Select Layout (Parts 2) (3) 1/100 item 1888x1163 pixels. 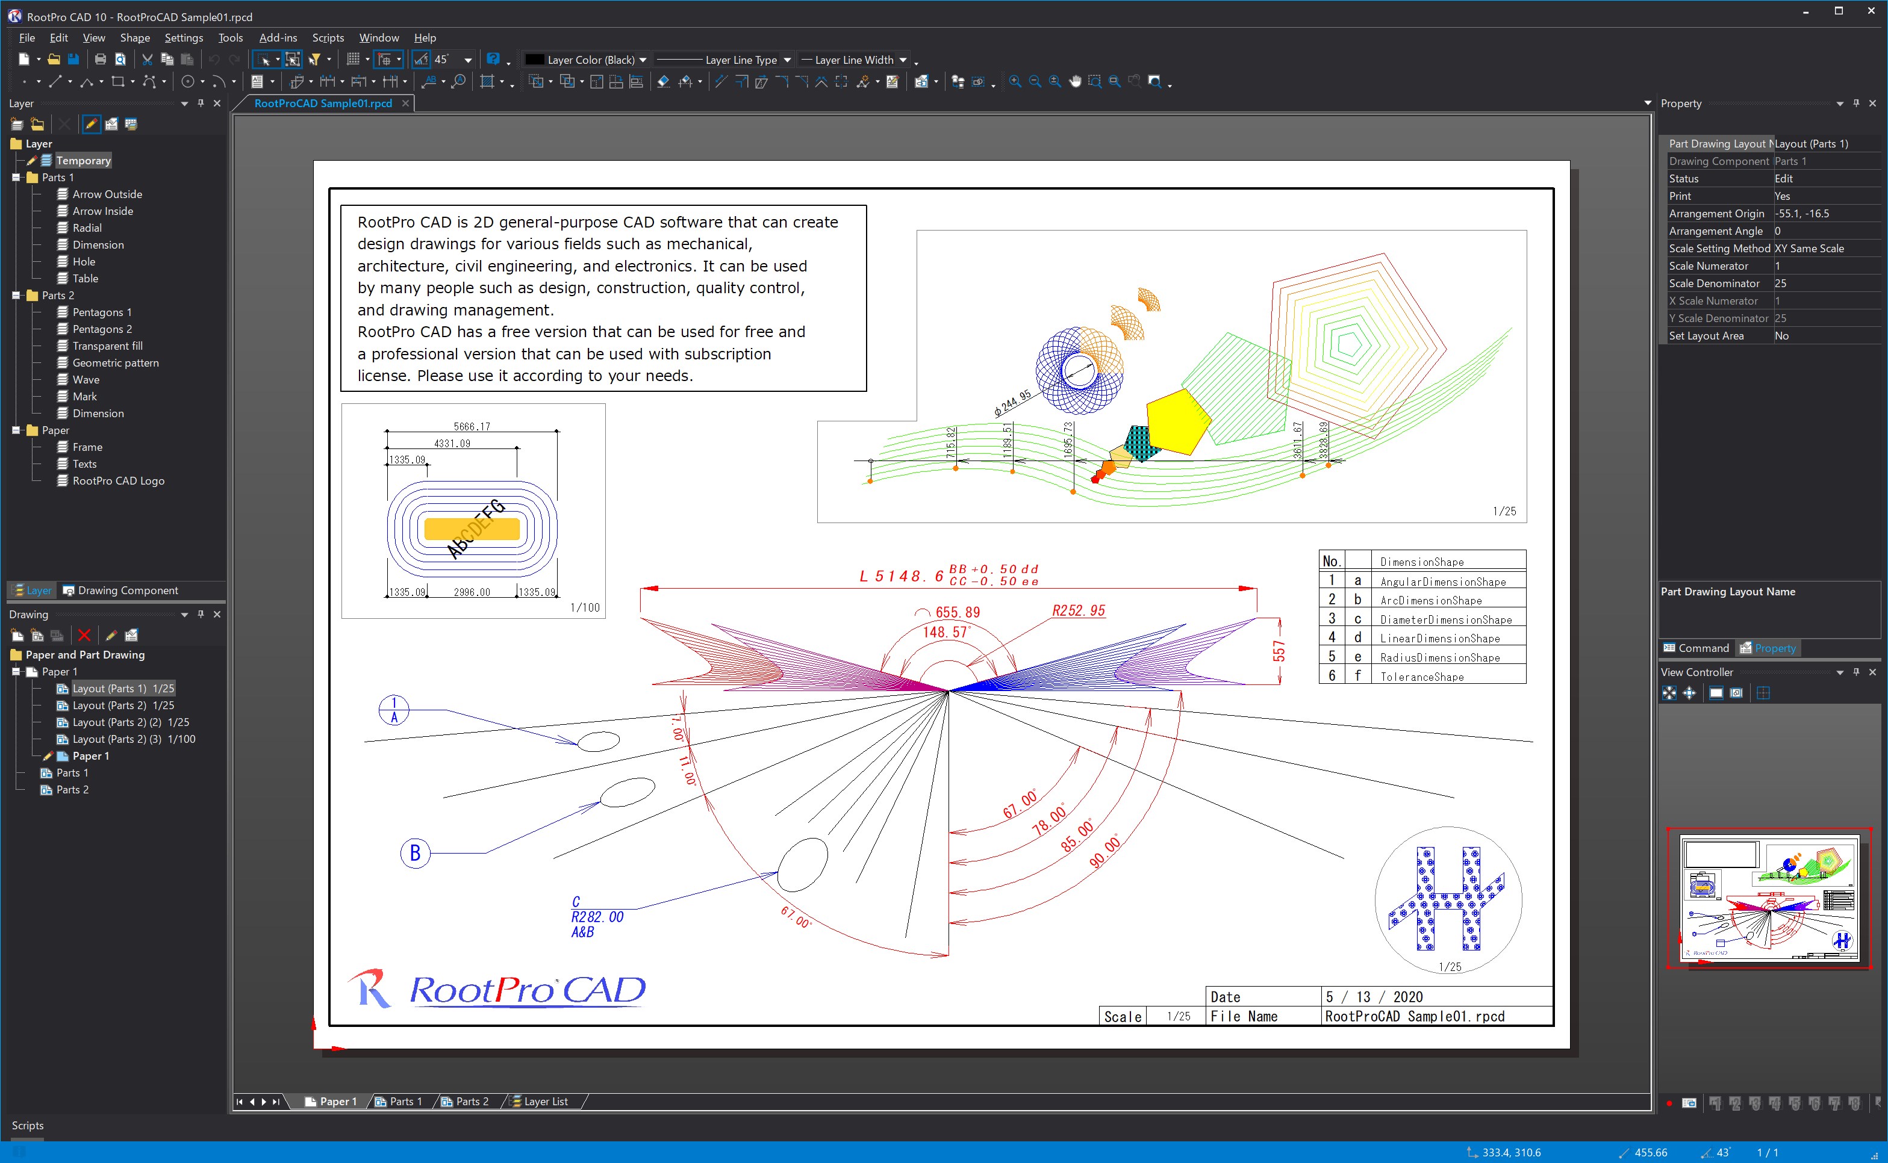click(133, 739)
